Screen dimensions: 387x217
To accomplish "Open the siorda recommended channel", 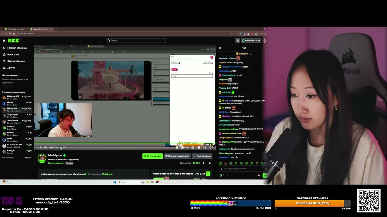I will point(17,103).
